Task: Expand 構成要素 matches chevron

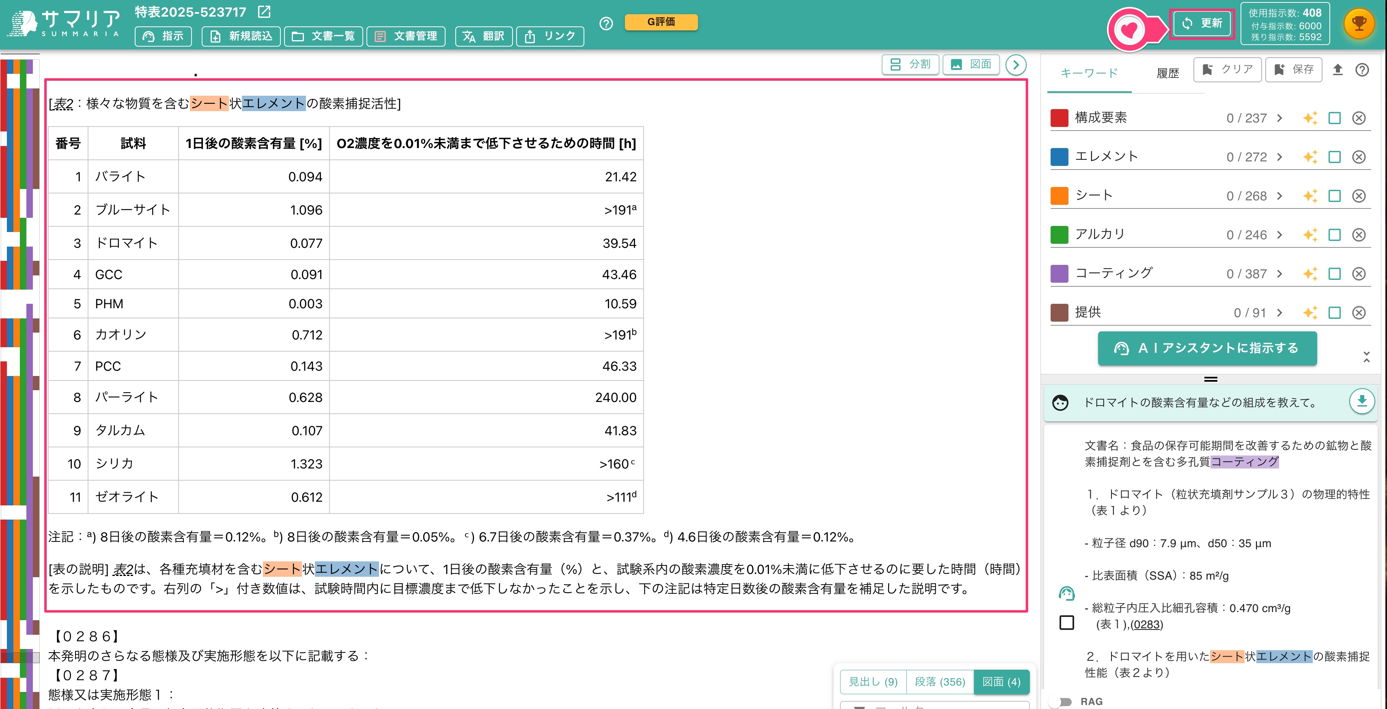Action: [x=1280, y=118]
